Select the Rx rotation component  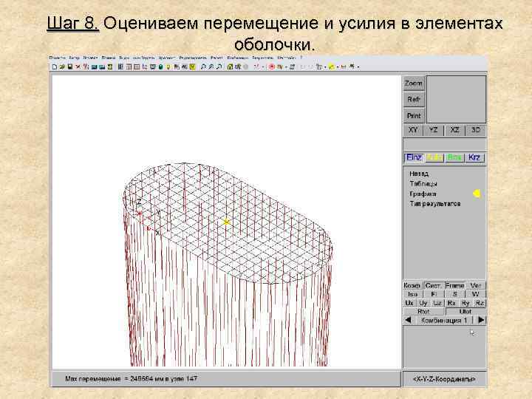451,303
